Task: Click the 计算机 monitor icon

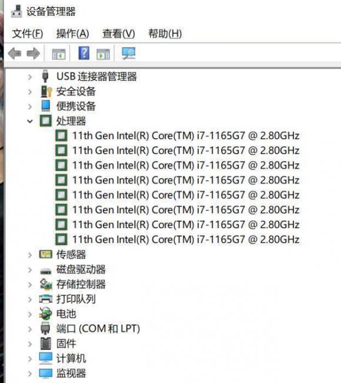Action: point(46,358)
